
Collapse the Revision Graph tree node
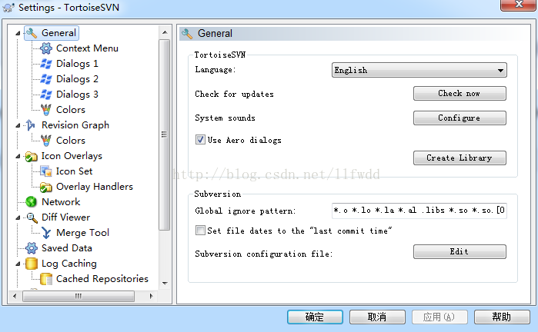pyautogui.click(x=18, y=125)
